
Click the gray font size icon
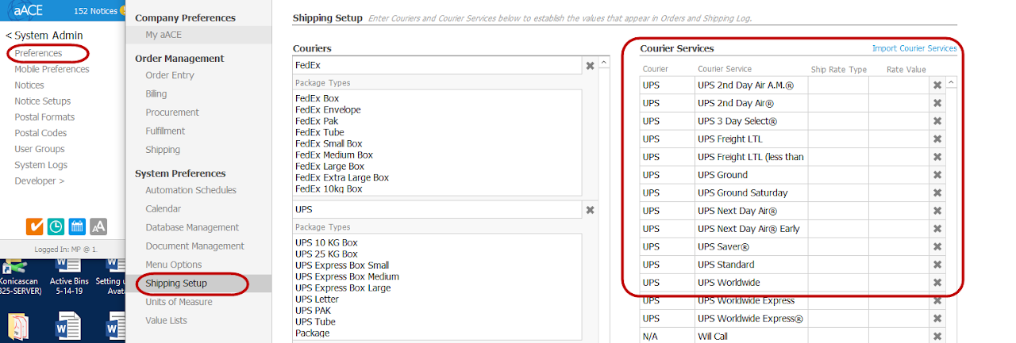coord(98,227)
